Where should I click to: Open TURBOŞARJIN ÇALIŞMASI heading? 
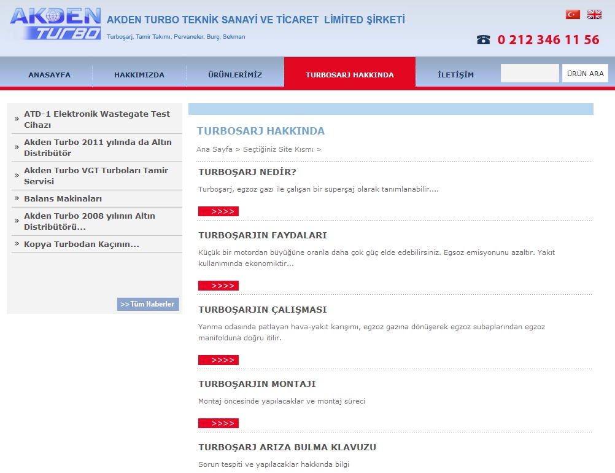[x=263, y=310]
